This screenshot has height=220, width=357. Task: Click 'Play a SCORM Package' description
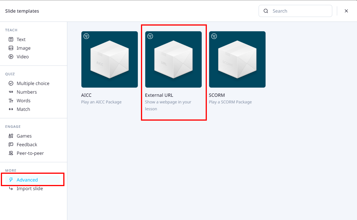coord(230,102)
